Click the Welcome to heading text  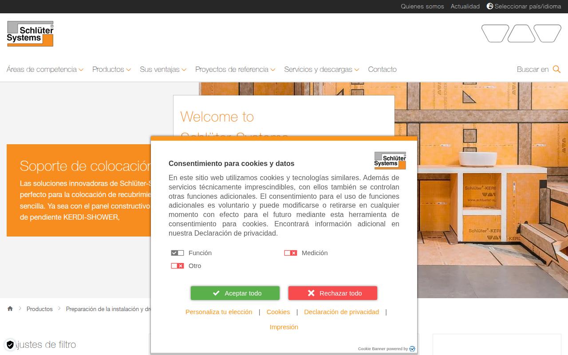click(217, 117)
